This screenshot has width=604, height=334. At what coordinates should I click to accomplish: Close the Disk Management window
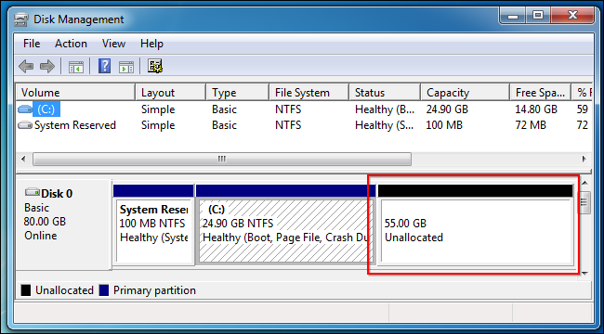(x=572, y=16)
